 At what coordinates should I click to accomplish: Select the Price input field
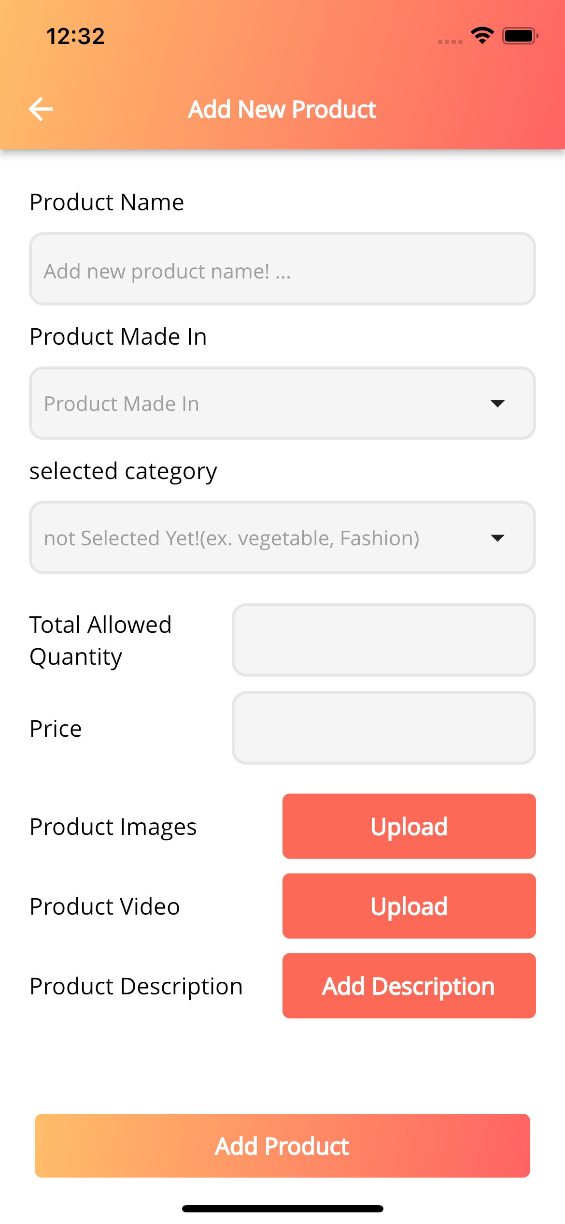tap(384, 728)
